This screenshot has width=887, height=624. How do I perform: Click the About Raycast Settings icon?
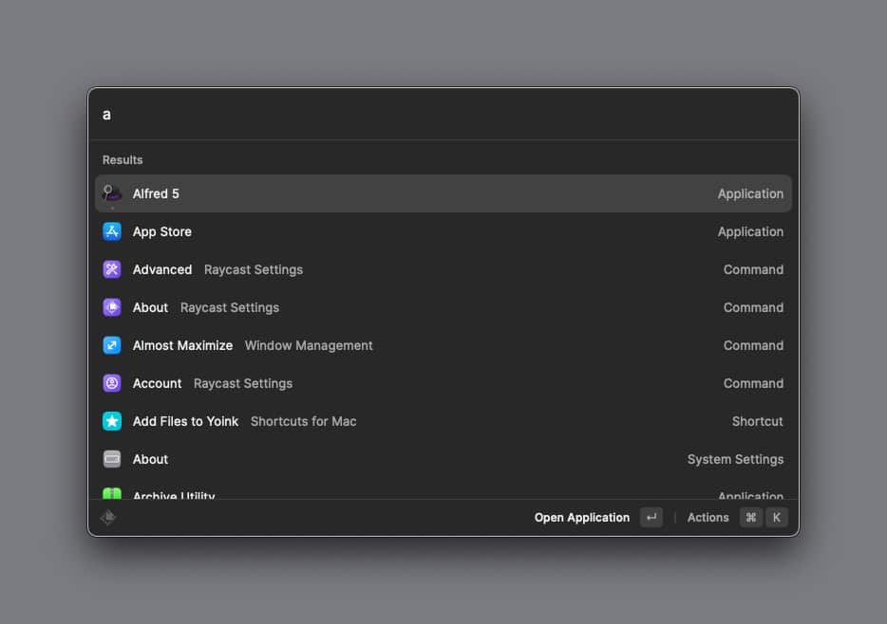coord(112,307)
